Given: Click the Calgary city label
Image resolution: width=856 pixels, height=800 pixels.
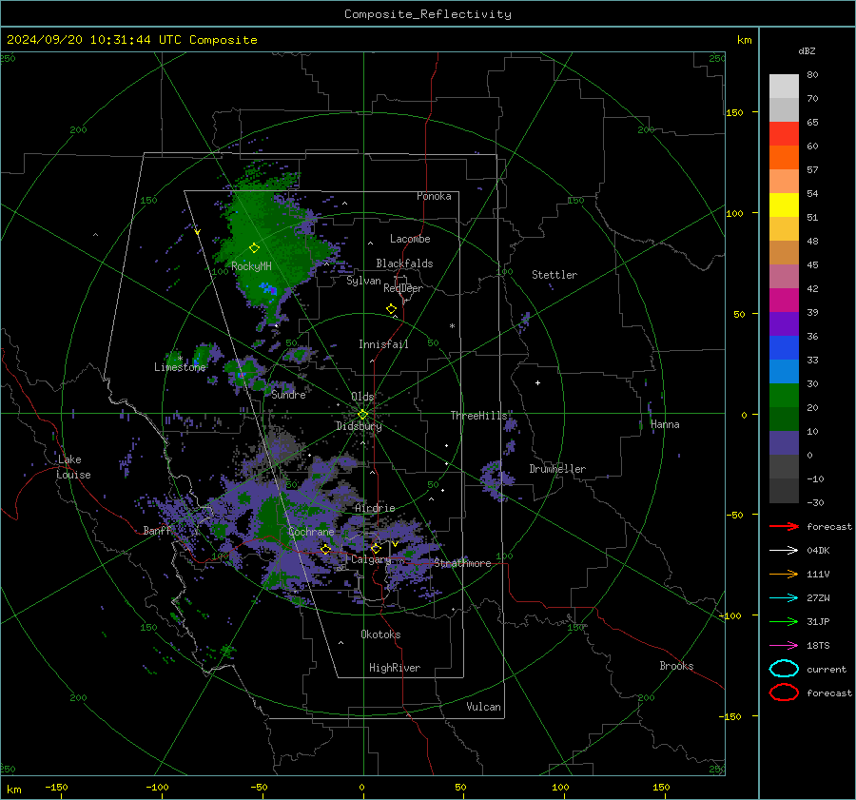Looking at the screenshot, I should pyautogui.click(x=371, y=559).
